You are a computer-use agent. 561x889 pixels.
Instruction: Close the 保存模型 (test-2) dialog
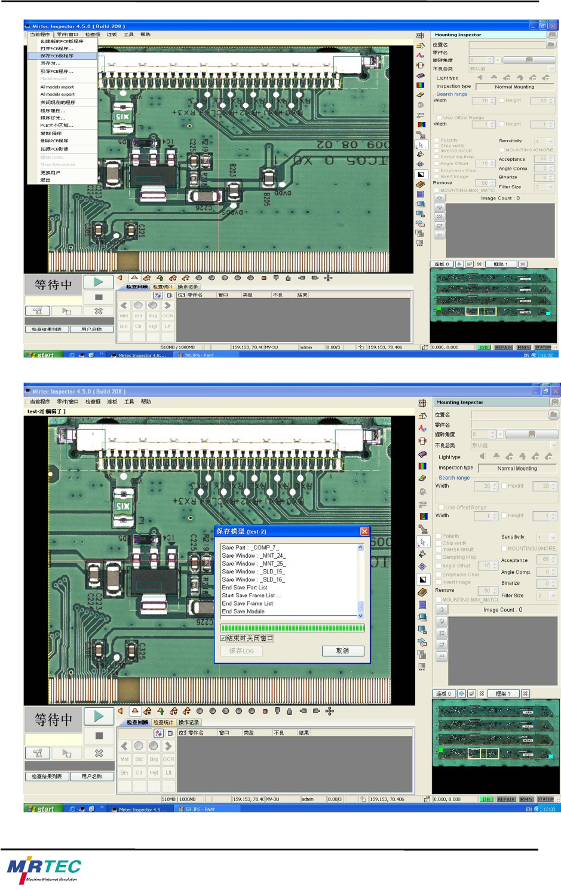click(364, 531)
